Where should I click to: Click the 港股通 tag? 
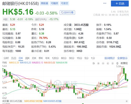click(x=44, y=3)
